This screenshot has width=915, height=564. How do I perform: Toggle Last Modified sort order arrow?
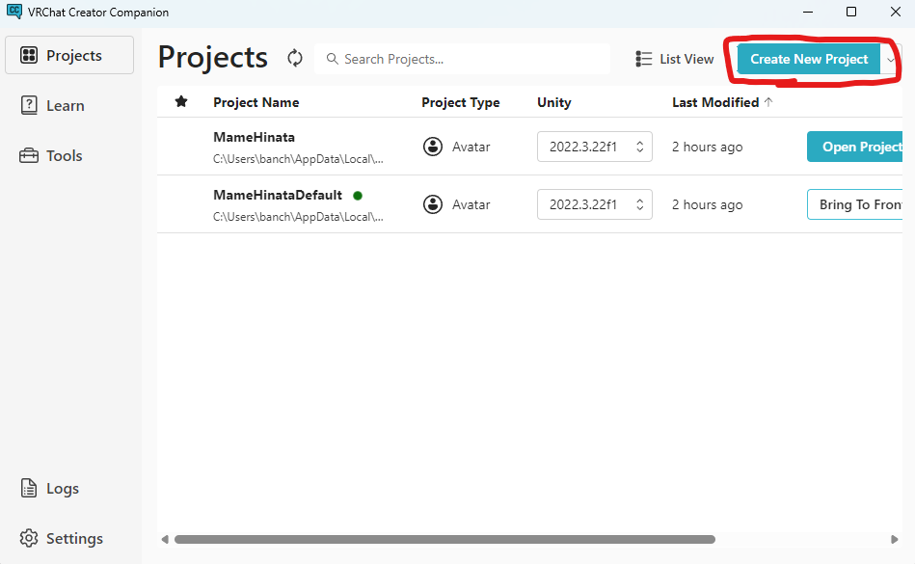(768, 102)
